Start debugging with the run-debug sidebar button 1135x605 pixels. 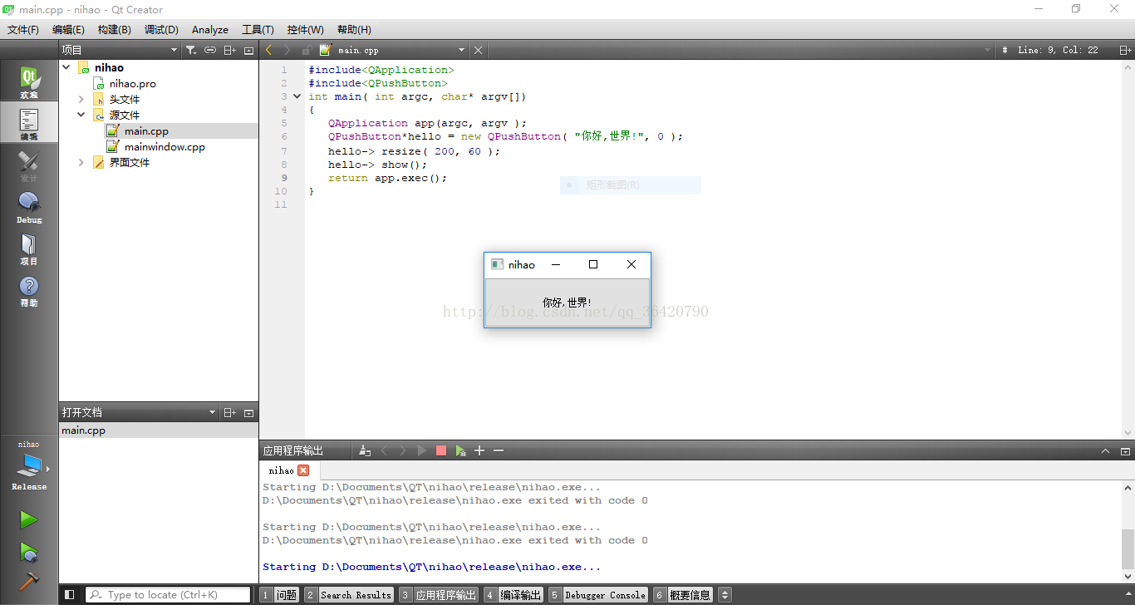[29, 552]
